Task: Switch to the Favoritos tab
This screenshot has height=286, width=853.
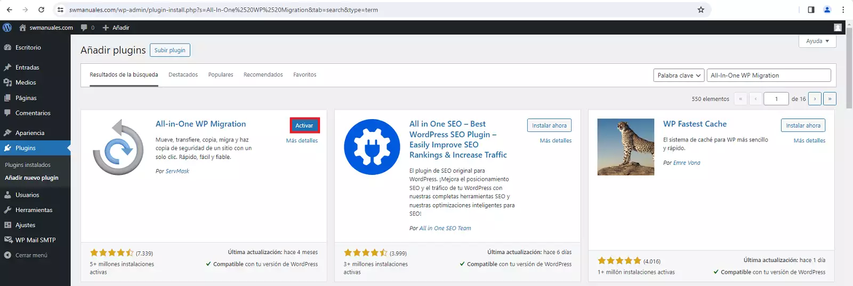Action: tap(304, 75)
